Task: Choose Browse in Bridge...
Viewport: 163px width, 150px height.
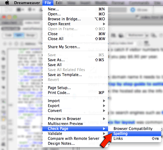Action: pyautogui.click(x=75, y=19)
